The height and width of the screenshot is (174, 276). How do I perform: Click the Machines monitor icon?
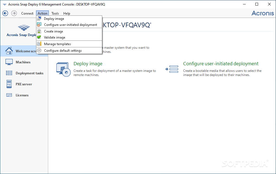click(x=9, y=62)
